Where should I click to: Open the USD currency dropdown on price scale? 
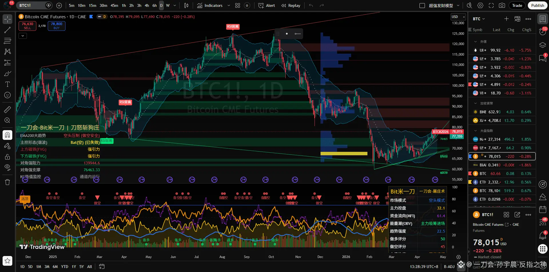(458, 17)
